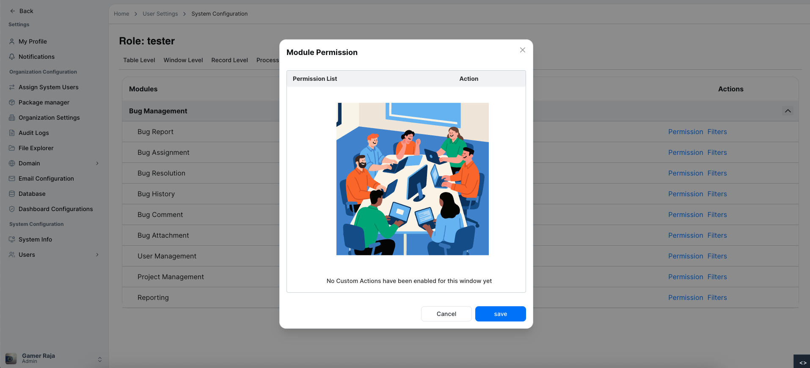Click the My Profile person icon
Viewport: 810px width, 368px height.
click(x=12, y=41)
